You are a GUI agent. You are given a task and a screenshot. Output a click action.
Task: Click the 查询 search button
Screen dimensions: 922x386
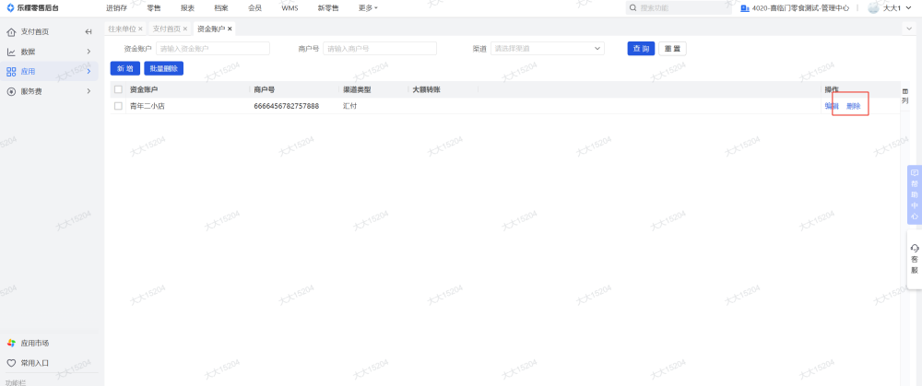tap(641, 49)
